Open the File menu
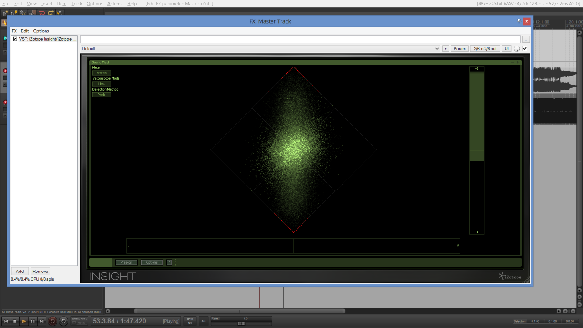The height and width of the screenshot is (328, 583). tap(6, 4)
